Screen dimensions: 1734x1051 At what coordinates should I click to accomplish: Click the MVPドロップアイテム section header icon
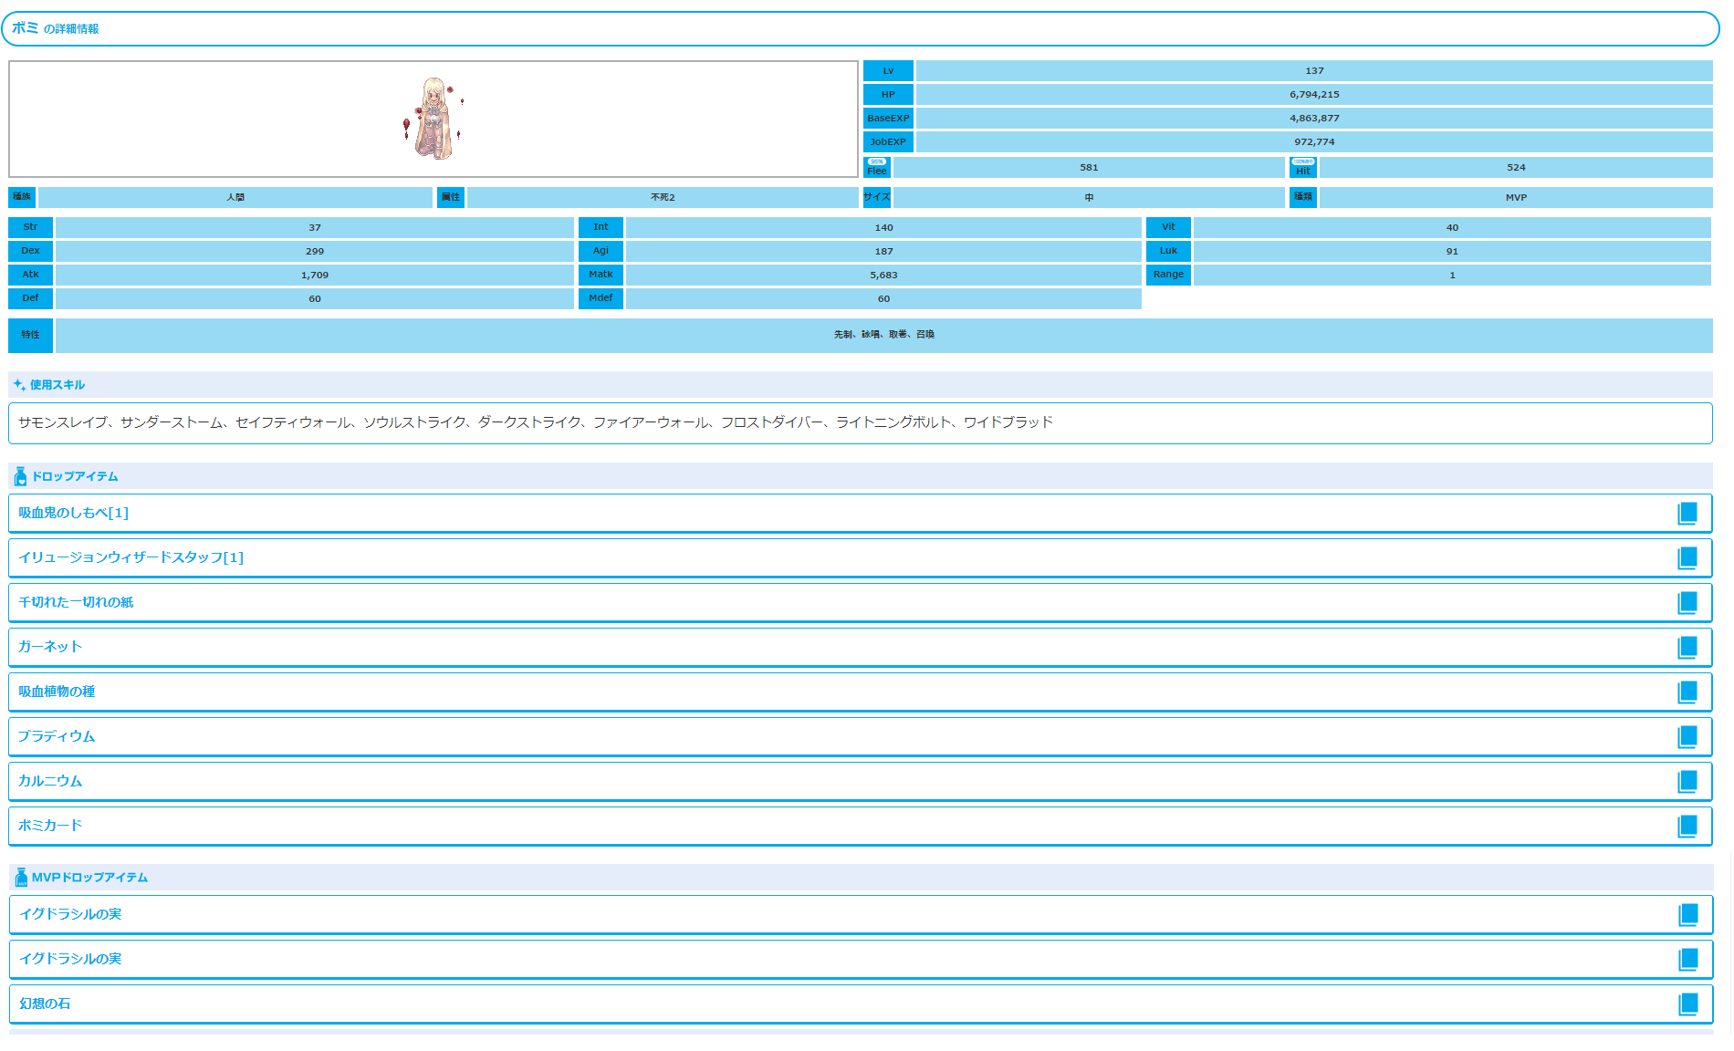pyautogui.click(x=21, y=878)
